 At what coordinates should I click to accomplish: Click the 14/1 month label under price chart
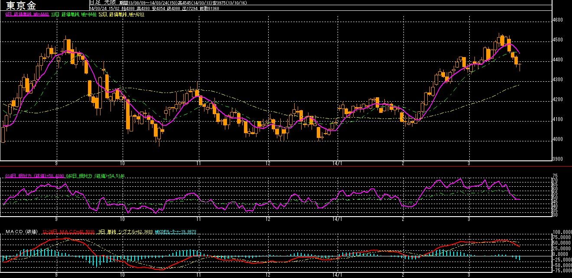(x=338, y=163)
